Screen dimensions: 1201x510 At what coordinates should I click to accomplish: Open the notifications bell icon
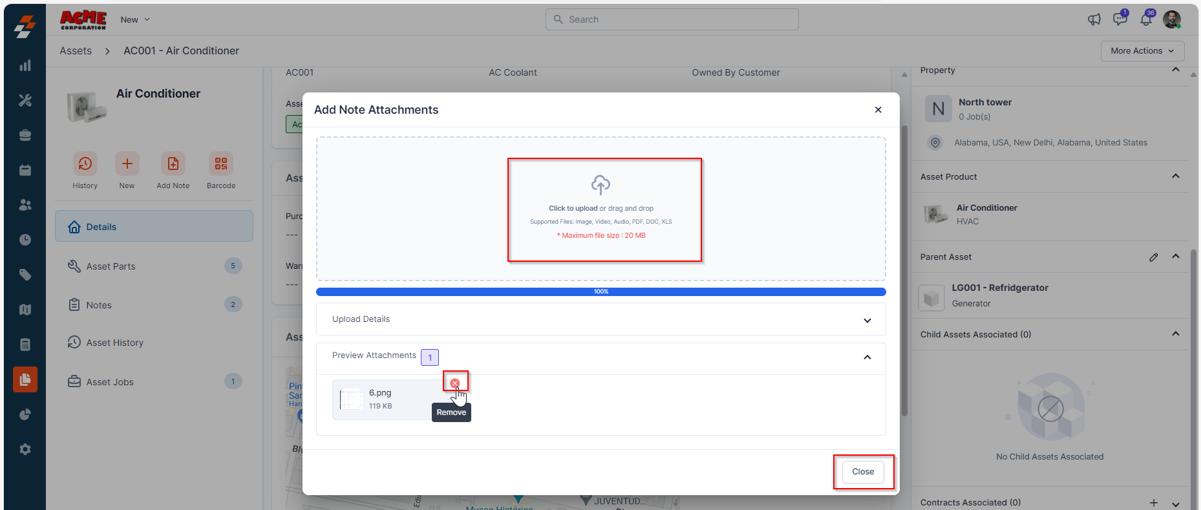1146,19
